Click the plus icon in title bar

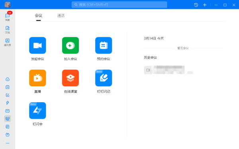click(x=205, y=5)
